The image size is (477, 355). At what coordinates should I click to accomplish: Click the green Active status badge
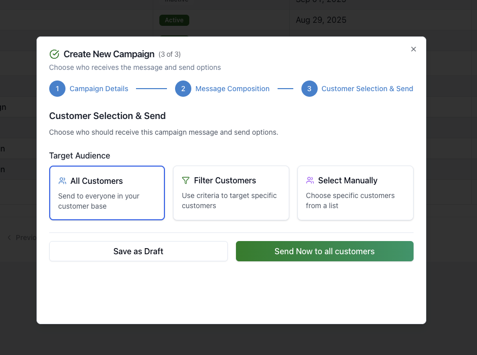click(x=174, y=20)
